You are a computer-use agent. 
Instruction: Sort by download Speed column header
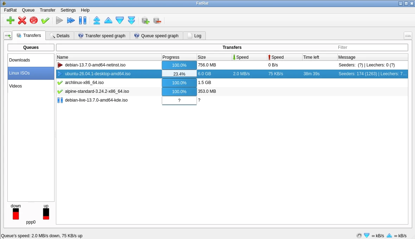pos(250,57)
